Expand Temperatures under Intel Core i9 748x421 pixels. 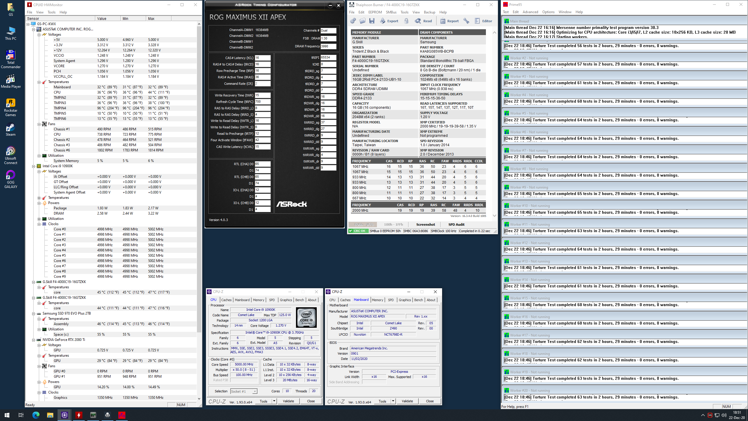[x=39, y=198]
